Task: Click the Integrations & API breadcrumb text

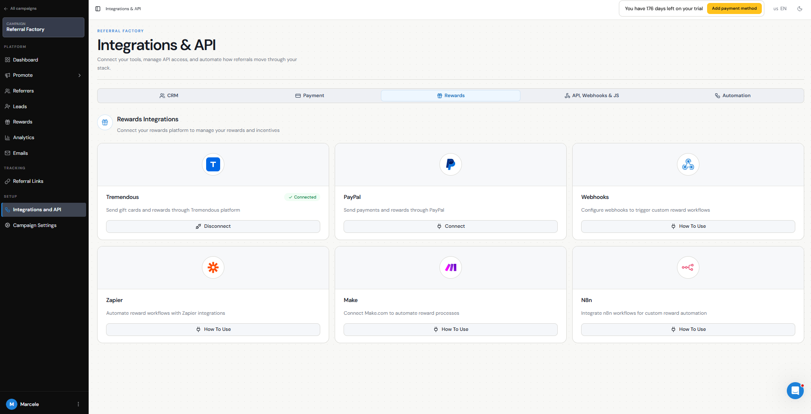Action: (x=123, y=8)
